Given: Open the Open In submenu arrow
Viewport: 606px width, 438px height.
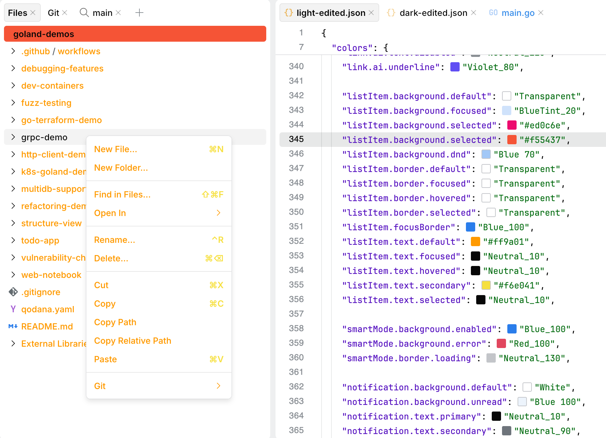Looking at the screenshot, I should pyautogui.click(x=218, y=213).
